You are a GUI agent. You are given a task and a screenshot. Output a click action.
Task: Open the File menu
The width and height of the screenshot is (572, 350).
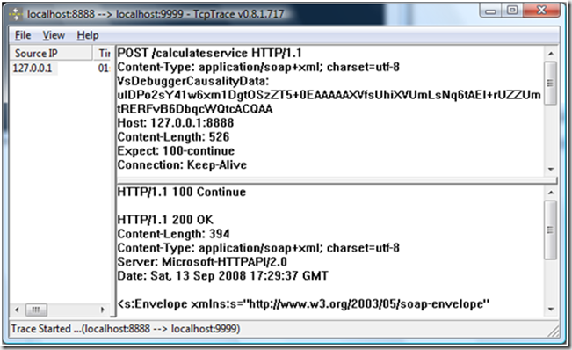pos(23,35)
